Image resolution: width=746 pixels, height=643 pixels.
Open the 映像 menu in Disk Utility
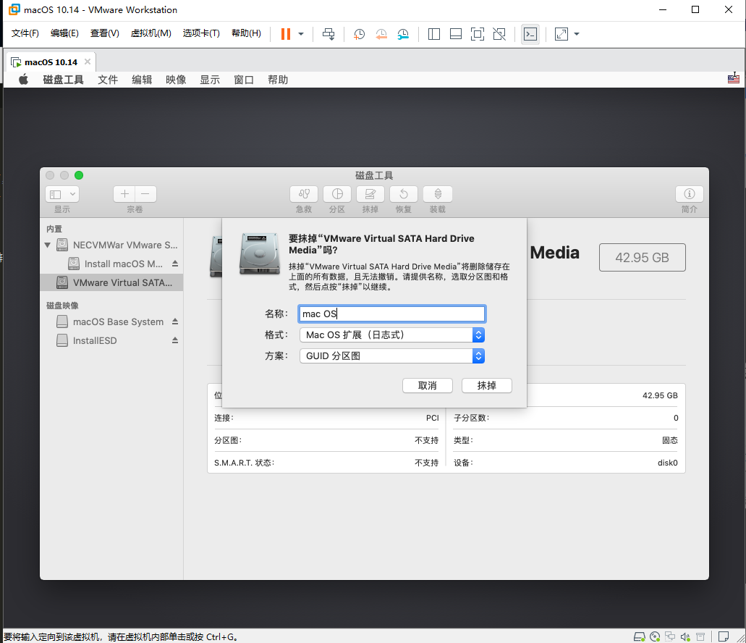176,80
